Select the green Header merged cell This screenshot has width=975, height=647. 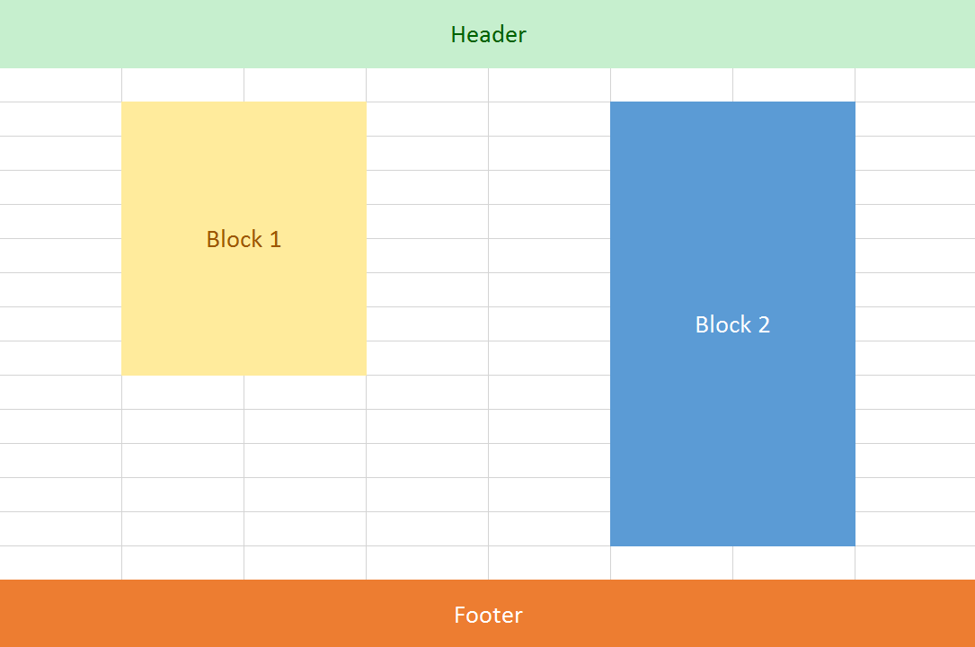(x=487, y=33)
